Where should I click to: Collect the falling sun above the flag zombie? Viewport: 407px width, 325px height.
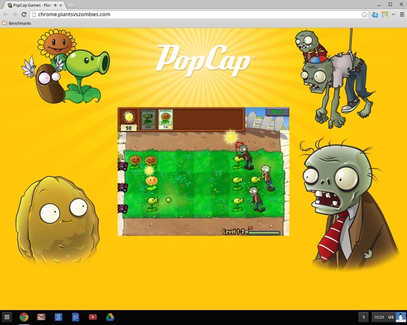pos(231,137)
